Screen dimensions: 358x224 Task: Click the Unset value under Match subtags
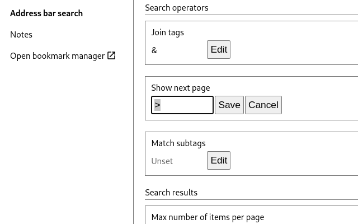[x=162, y=161]
